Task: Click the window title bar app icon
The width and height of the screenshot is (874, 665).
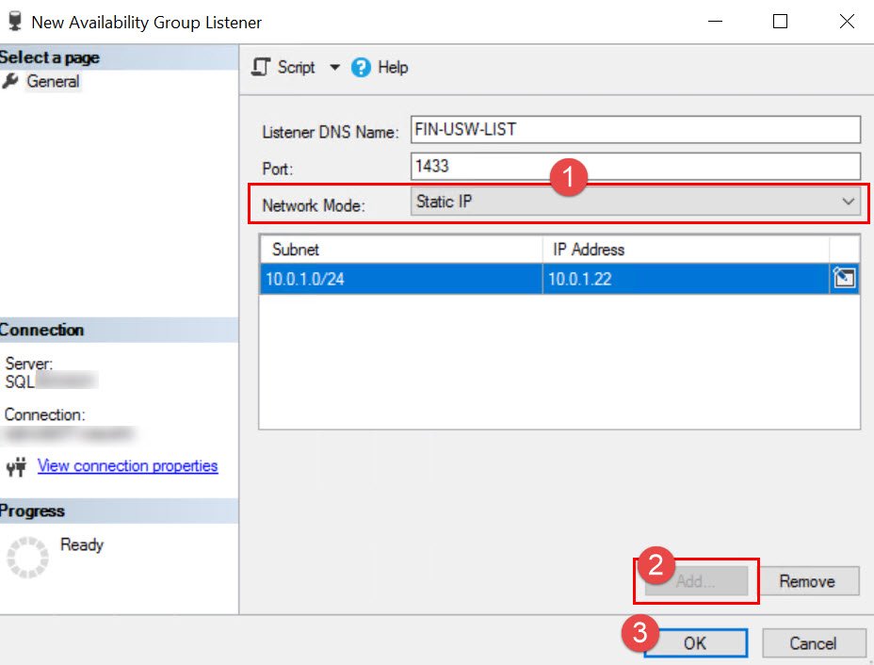Action: [14, 21]
